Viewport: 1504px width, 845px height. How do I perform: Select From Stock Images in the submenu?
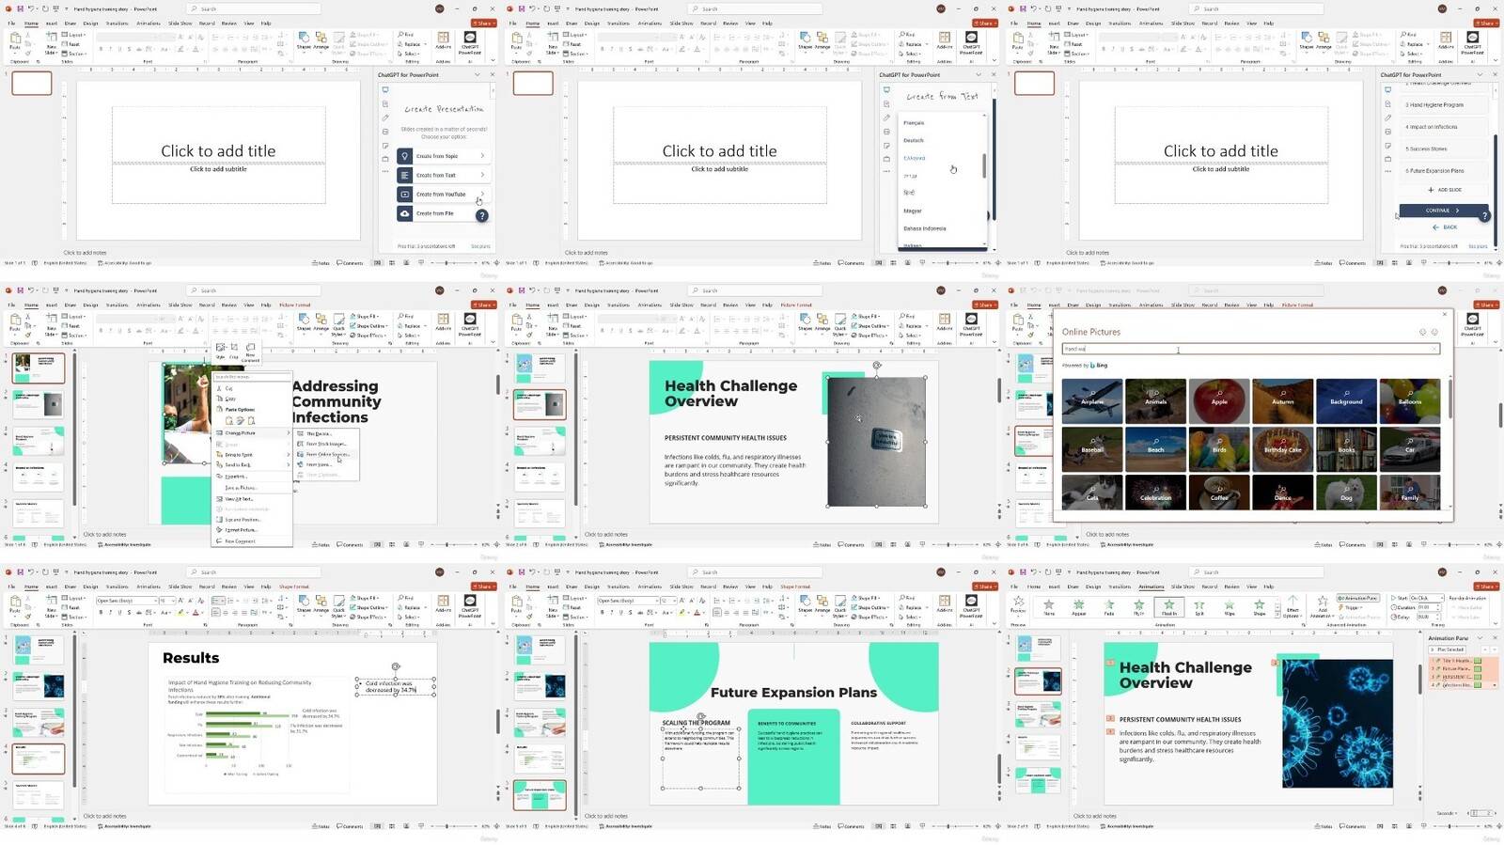[326, 444]
